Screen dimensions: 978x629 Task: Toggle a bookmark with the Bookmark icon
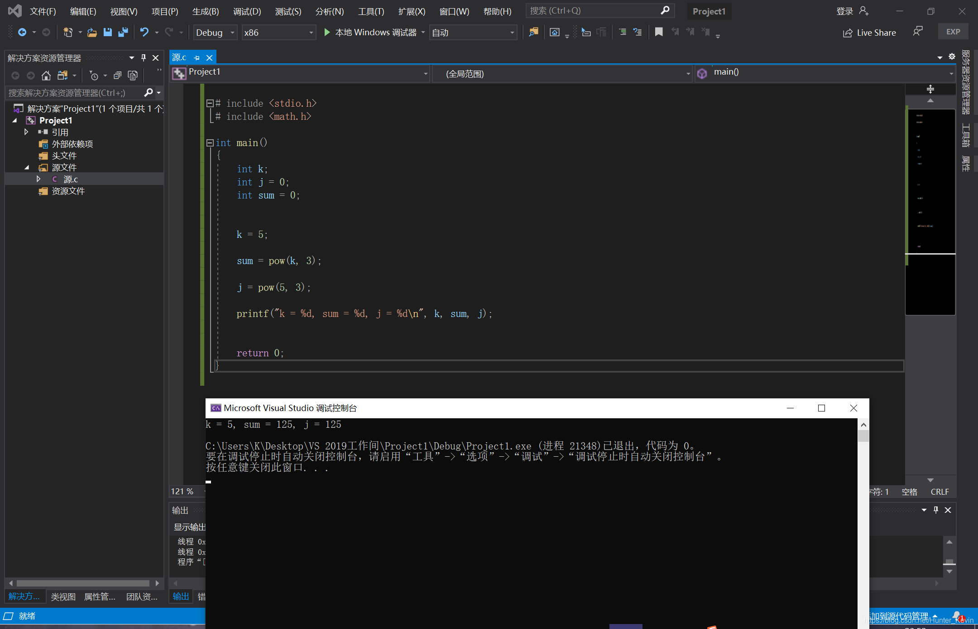[x=659, y=32]
